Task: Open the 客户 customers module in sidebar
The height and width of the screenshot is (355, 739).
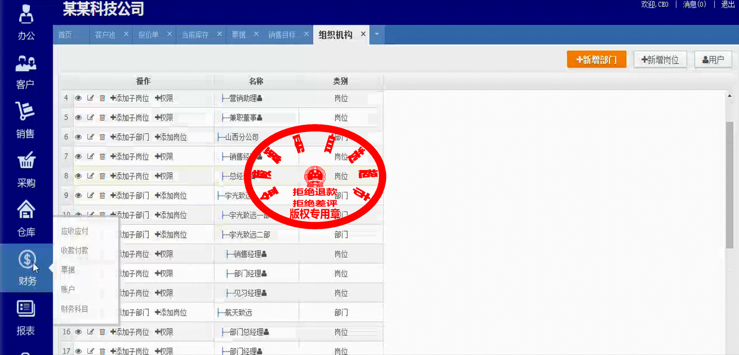Action: [x=26, y=72]
